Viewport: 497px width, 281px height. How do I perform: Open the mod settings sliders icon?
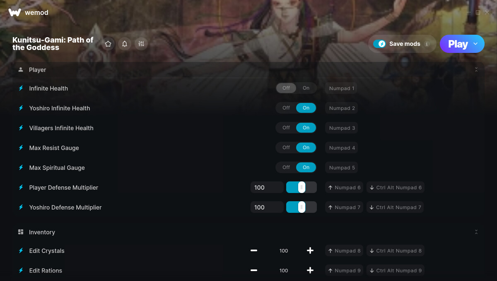click(x=141, y=44)
